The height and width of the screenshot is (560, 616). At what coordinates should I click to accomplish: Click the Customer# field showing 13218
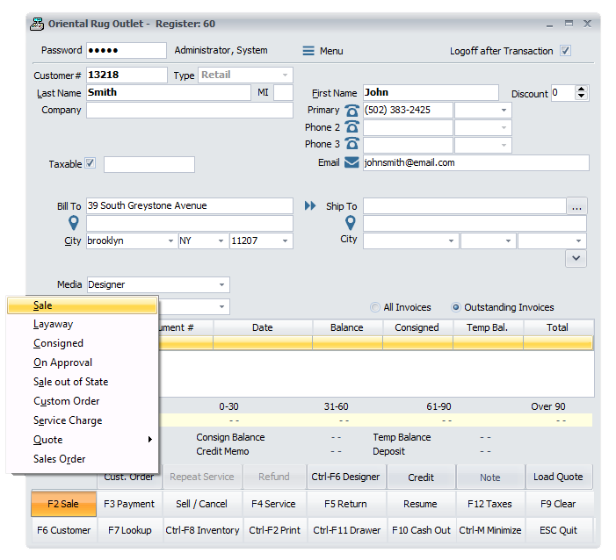tap(127, 75)
